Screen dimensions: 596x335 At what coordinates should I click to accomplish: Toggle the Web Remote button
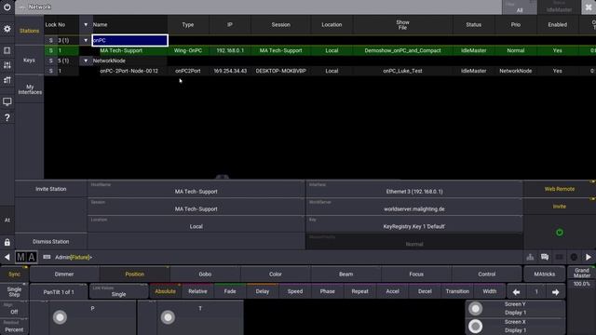(559, 189)
